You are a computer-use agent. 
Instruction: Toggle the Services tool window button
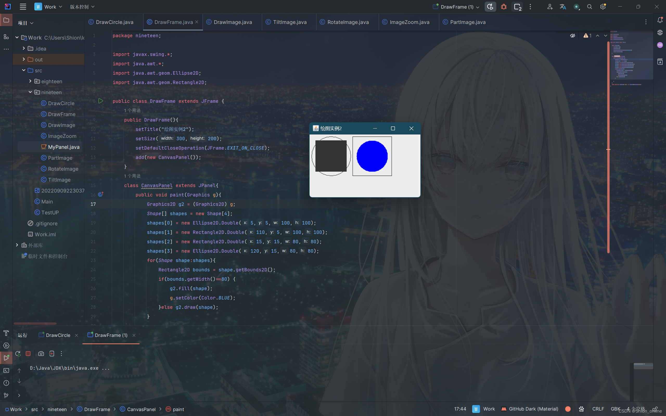[x=6, y=345]
